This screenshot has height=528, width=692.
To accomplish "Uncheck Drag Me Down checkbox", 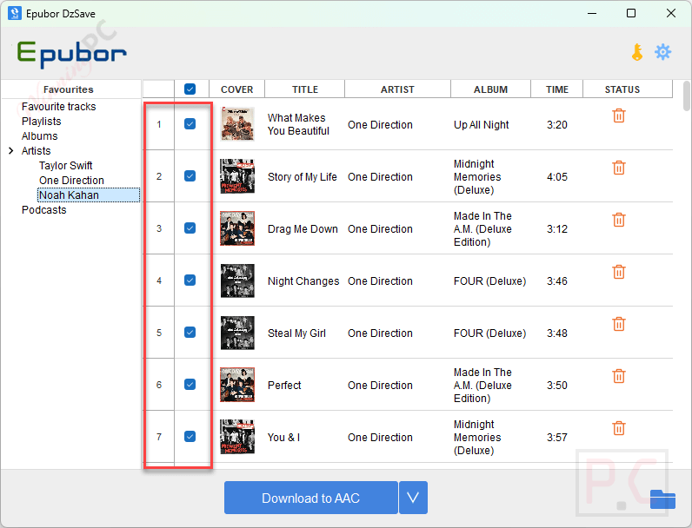I will click(190, 228).
